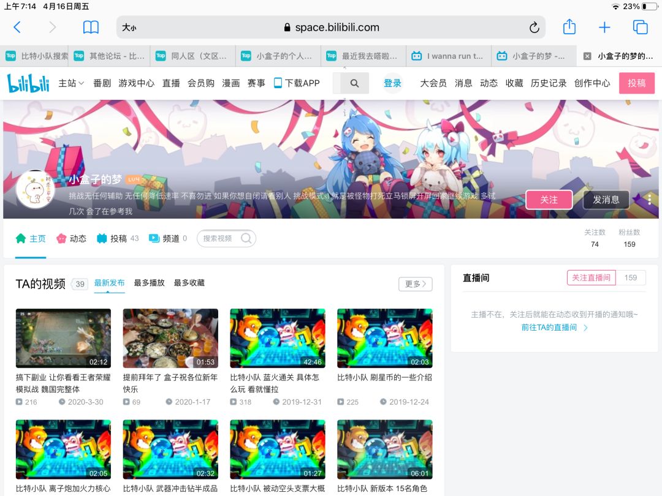Click the pink 投稿 upload button
The image size is (662, 496).
coord(637,83)
